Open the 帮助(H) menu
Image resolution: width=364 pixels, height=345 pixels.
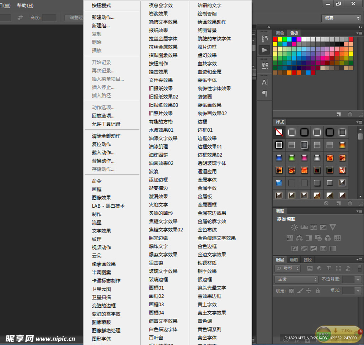(x=25, y=5)
